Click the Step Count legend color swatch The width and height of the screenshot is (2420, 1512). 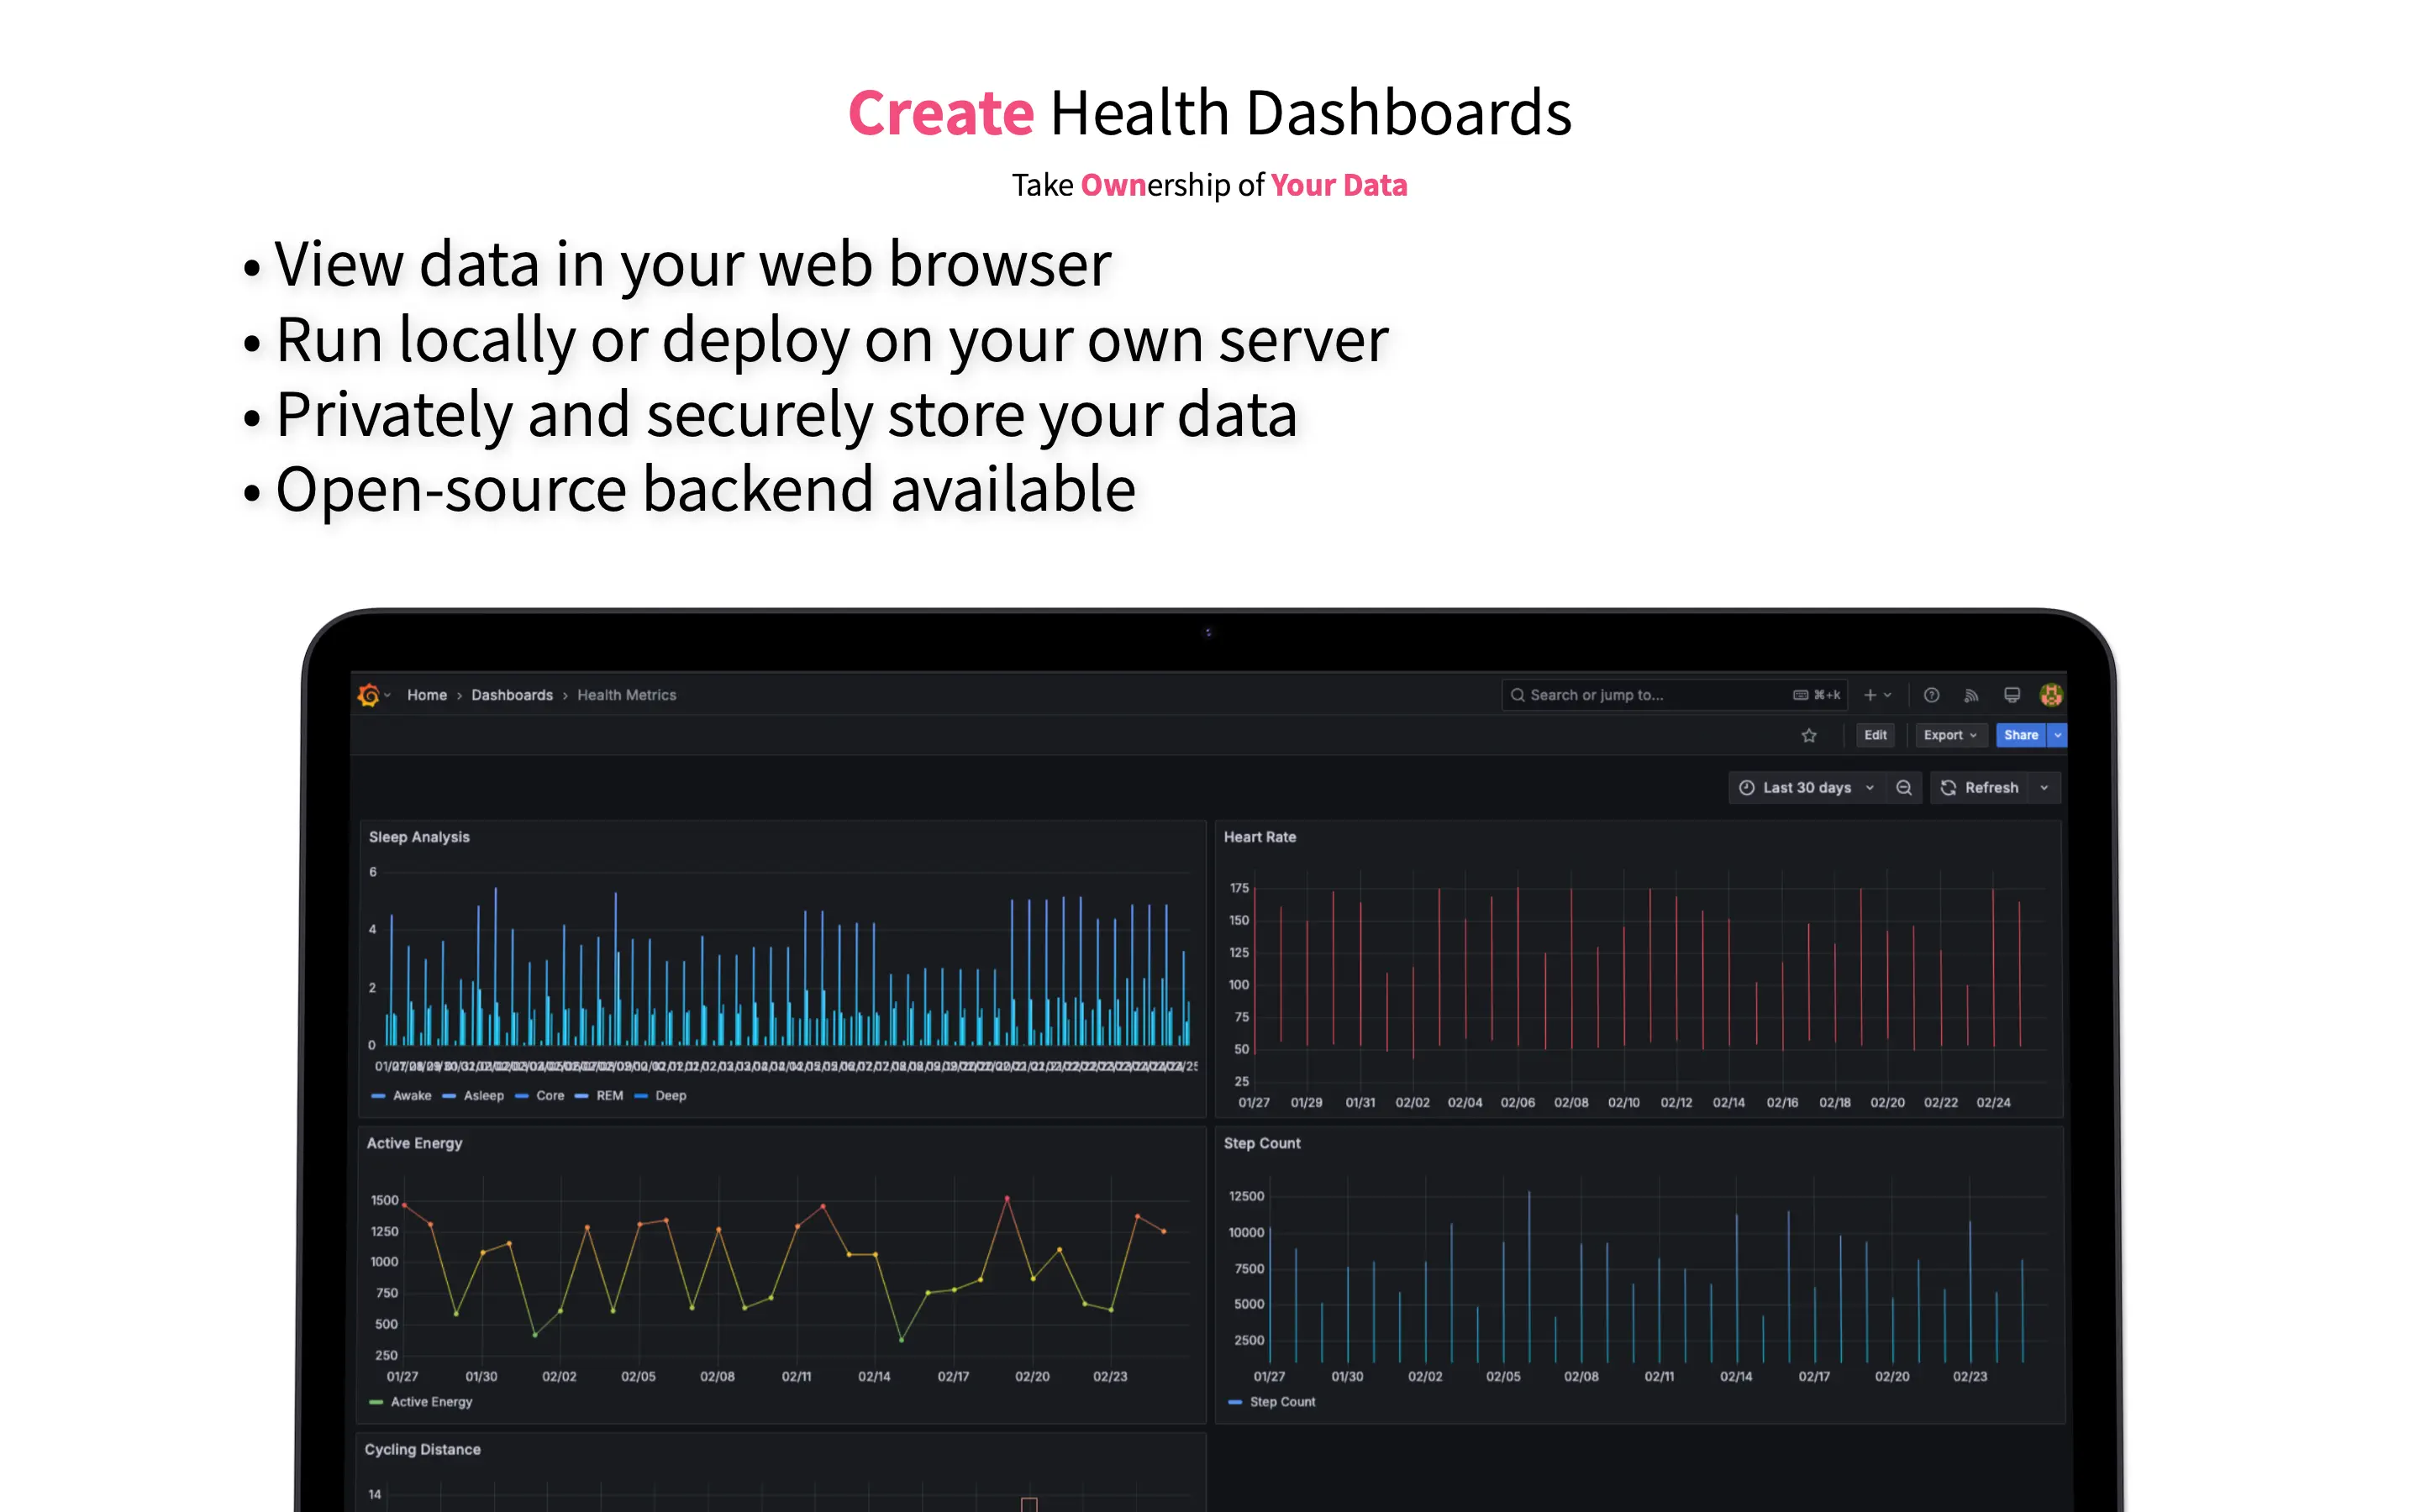pyautogui.click(x=1235, y=1402)
